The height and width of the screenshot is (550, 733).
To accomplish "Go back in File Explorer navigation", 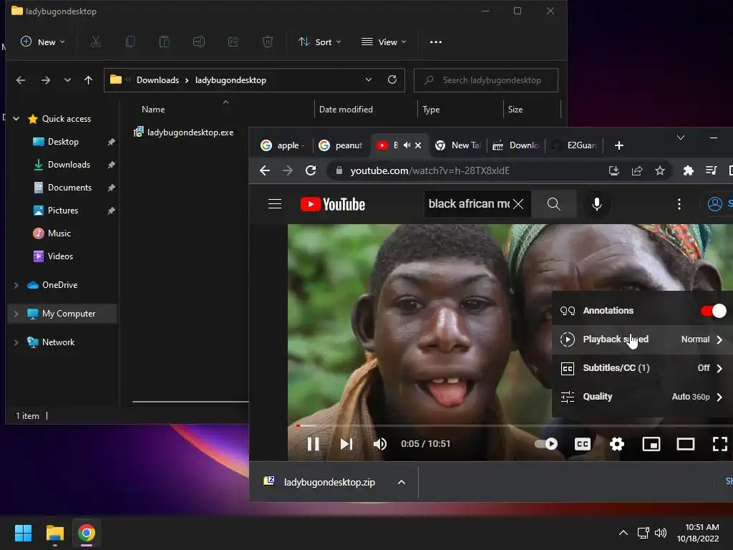I will pyautogui.click(x=21, y=80).
